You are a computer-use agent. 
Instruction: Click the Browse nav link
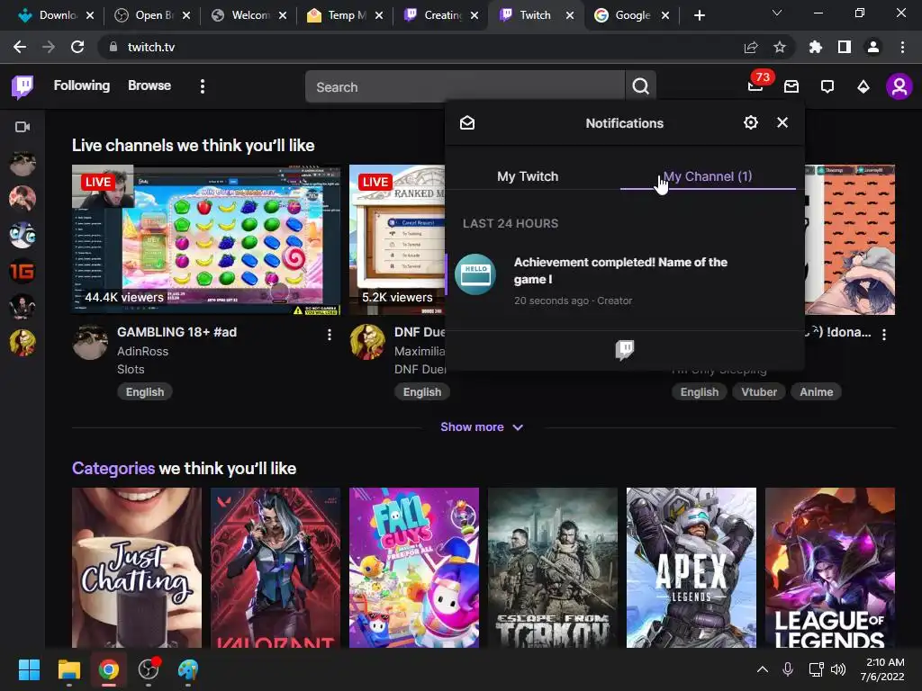(149, 85)
